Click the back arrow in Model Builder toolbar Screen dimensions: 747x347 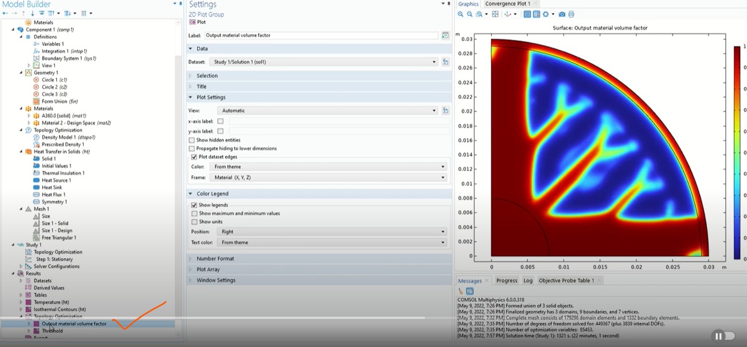tap(5, 13)
